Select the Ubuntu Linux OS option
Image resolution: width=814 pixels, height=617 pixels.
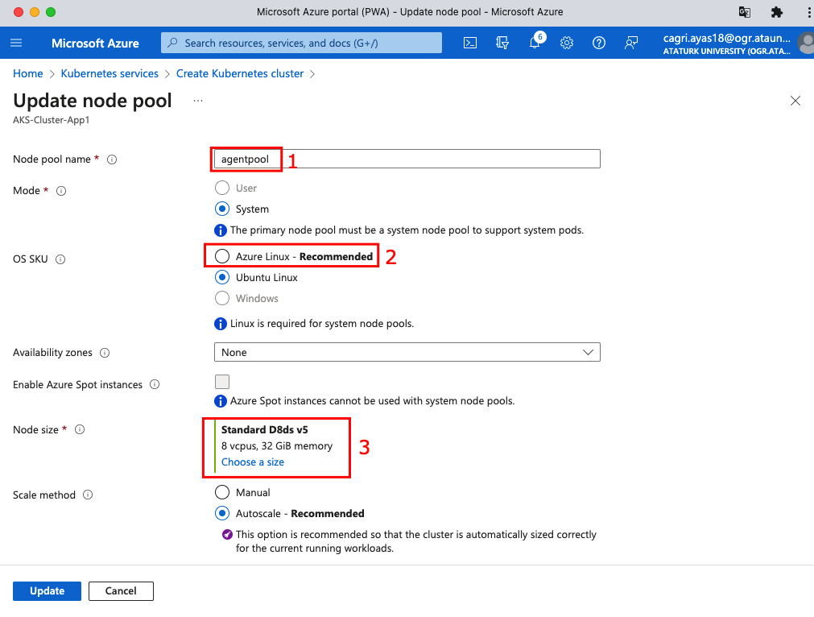[222, 277]
